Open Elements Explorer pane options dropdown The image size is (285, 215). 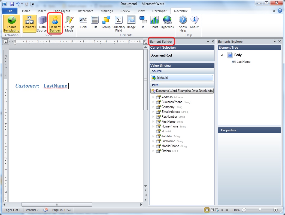(275, 42)
